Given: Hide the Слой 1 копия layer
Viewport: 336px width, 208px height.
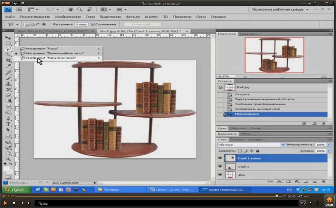Looking at the screenshot, I should pyautogui.click(x=220, y=158).
